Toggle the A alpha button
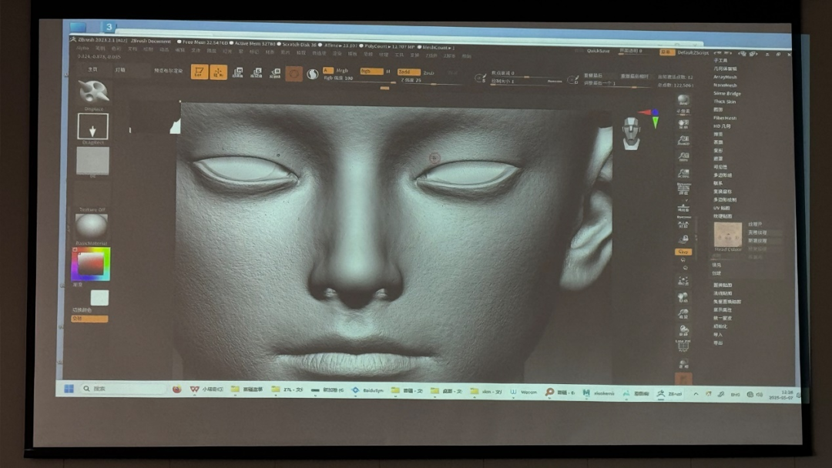The width and height of the screenshot is (832, 468). tap(328, 71)
